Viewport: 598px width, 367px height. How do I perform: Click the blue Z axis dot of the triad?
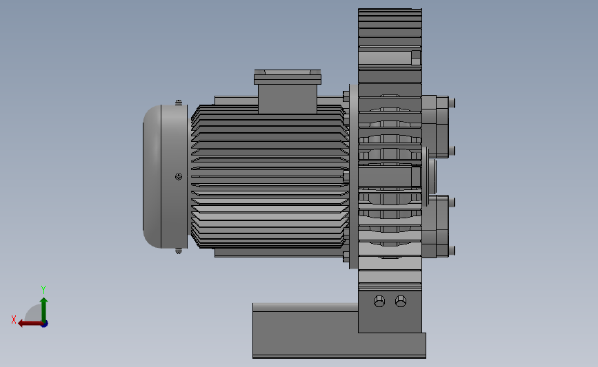[45, 324]
